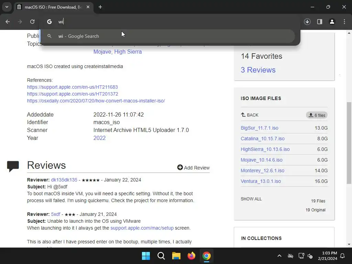352x264 pixels.
Task: Click the Reviews speech bubble icon
Action: point(13,166)
